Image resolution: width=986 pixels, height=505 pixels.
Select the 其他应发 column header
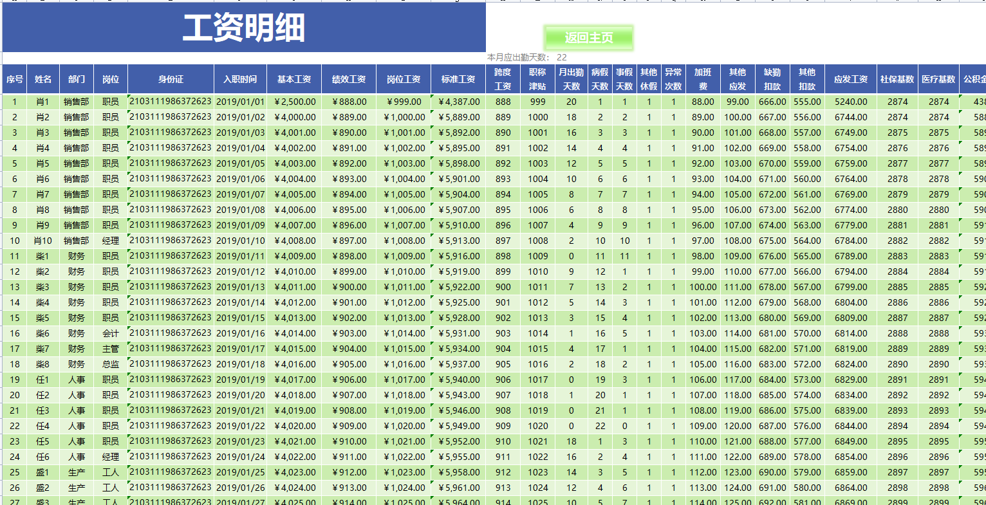pos(738,79)
